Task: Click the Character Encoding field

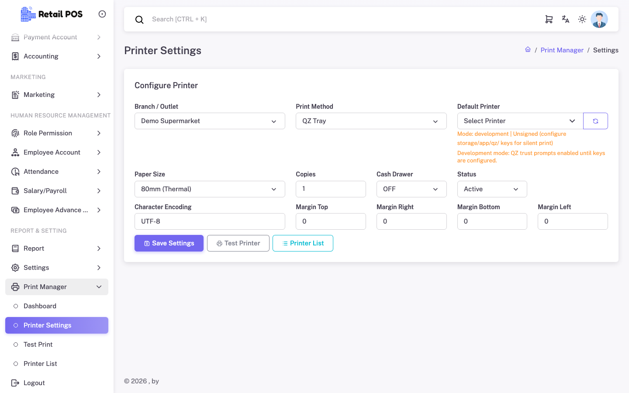Action: (x=210, y=221)
